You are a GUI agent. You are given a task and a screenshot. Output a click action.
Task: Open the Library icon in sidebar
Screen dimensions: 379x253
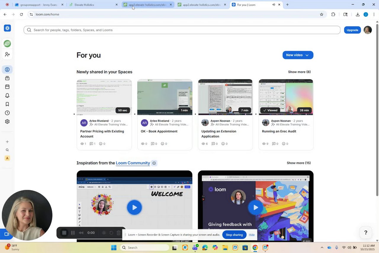[x=7, y=78]
